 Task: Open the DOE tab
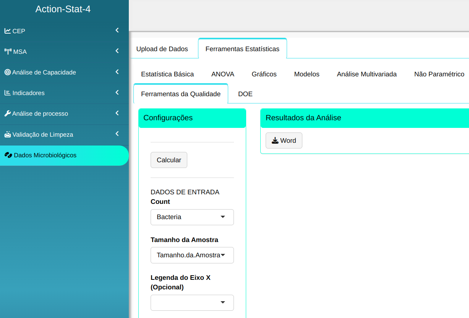tap(245, 94)
